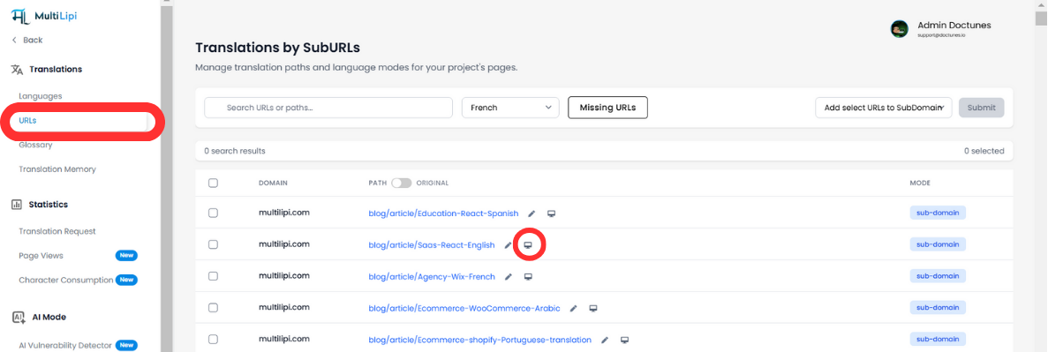This screenshot has width=1048, height=352.
Task: Open Character Consumption statistics
Action: pos(65,281)
